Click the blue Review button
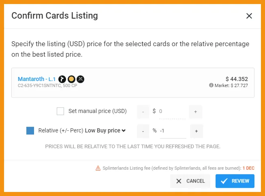 coord(235,181)
